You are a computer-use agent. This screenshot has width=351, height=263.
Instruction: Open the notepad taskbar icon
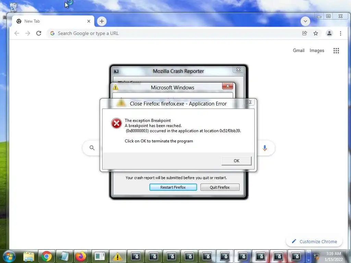(x=64, y=256)
